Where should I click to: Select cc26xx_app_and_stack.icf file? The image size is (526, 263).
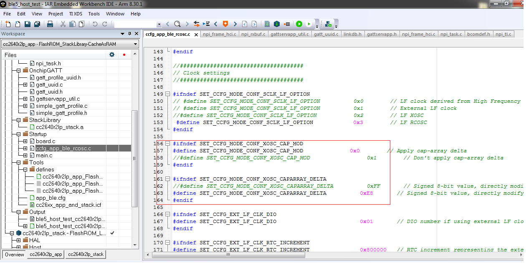pos(68,205)
